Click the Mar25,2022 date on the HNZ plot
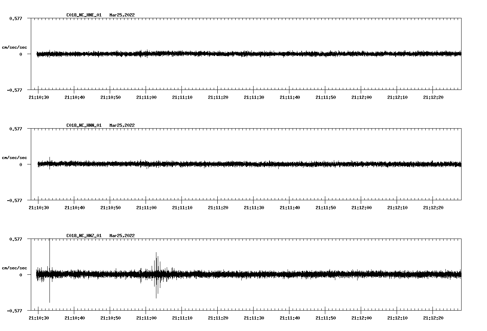The width and height of the screenshot is (487, 331). [122, 236]
